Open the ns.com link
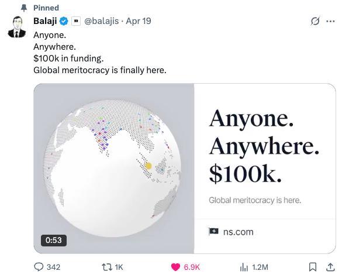The width and height of the screenshot is (342, 278). pos(238,232)
